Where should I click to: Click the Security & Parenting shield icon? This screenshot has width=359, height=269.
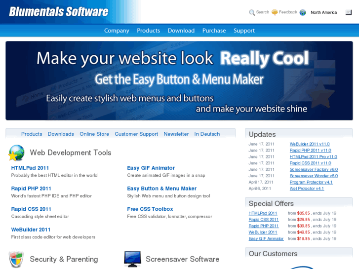click(x=16, y=259)
